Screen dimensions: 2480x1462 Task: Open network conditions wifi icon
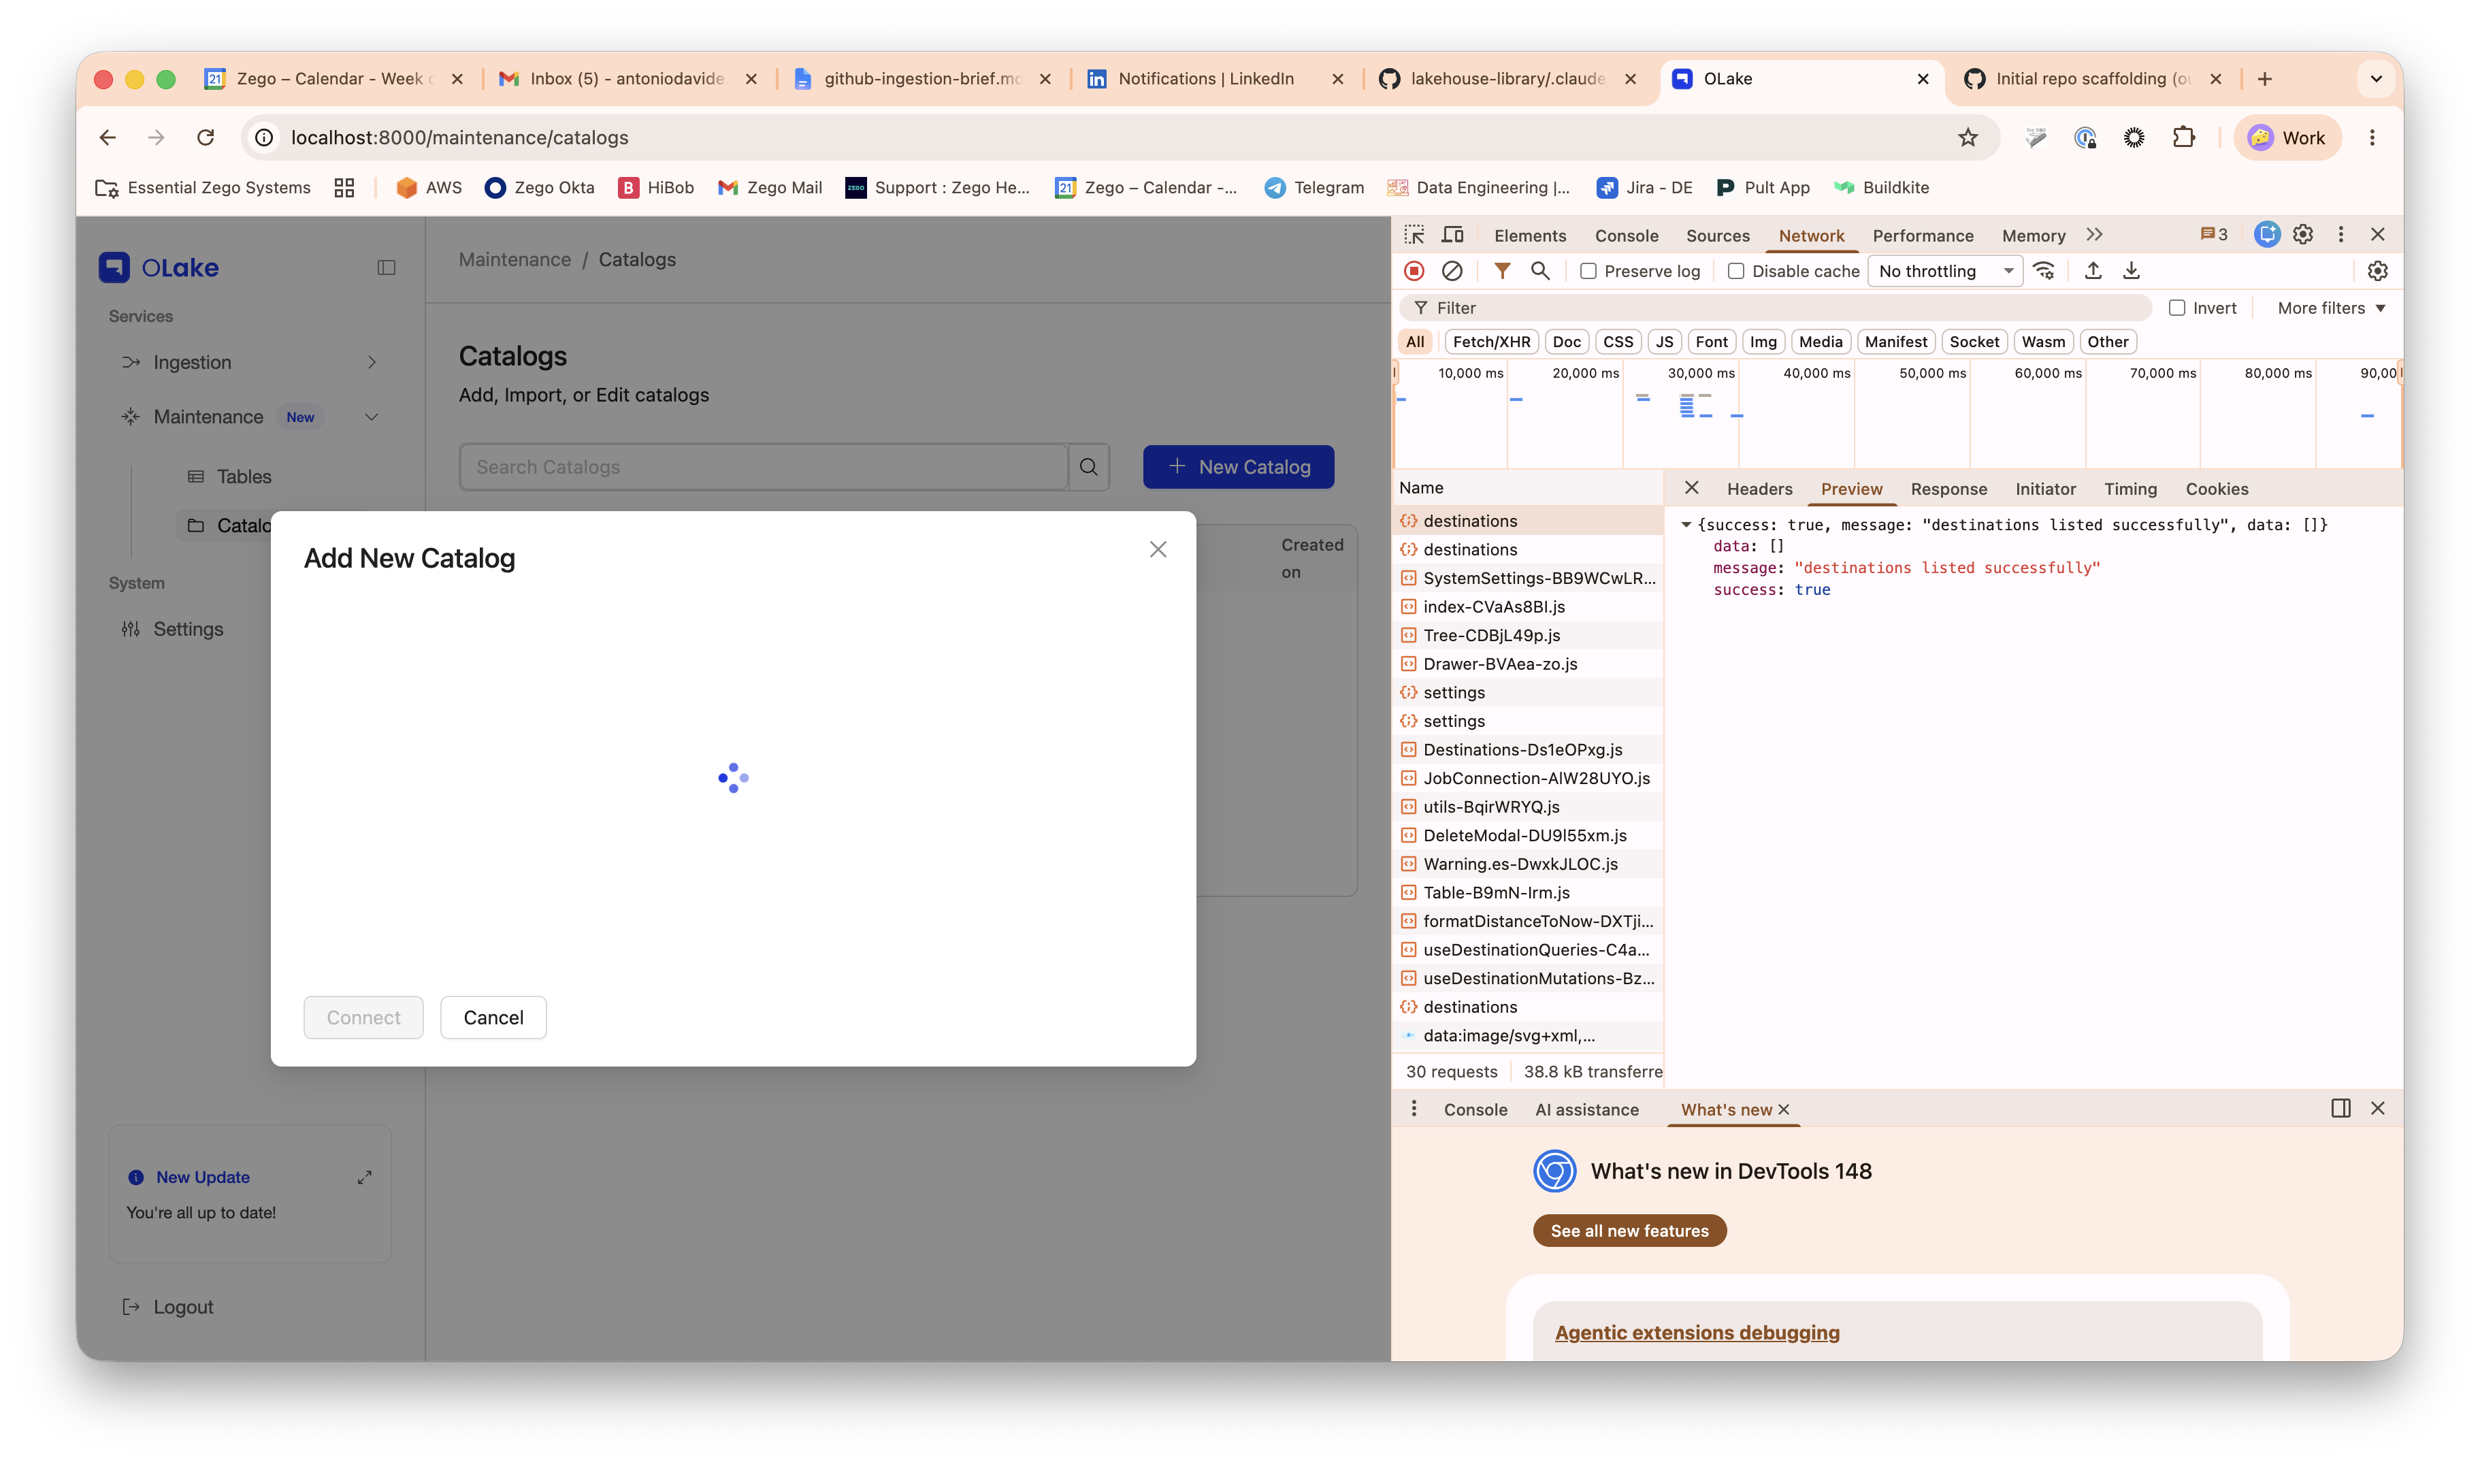tap(2044, 271)
